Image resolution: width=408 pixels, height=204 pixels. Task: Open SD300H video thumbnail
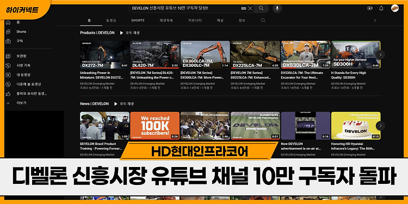pos(356,54)
